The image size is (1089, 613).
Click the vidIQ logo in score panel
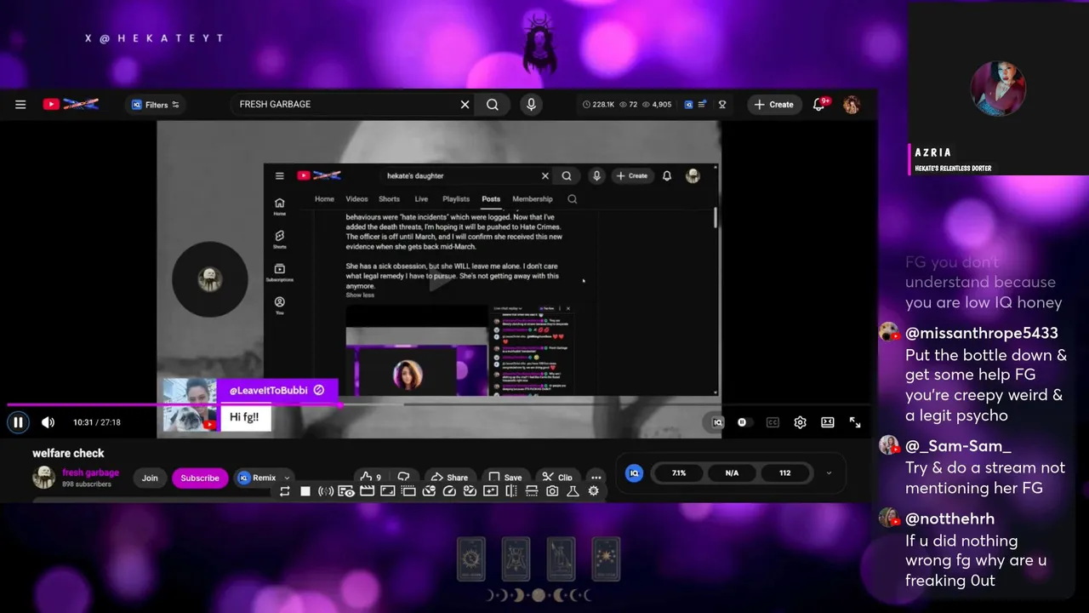[634, 473]
